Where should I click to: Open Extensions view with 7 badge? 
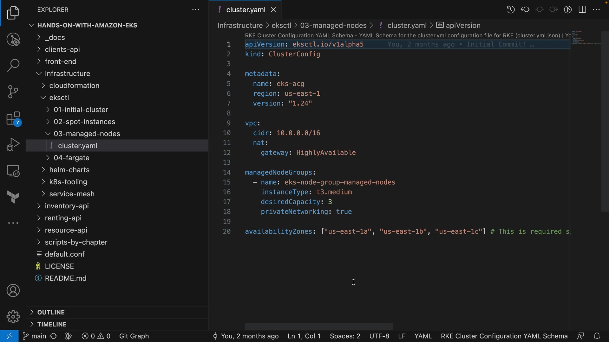point(13,119)
